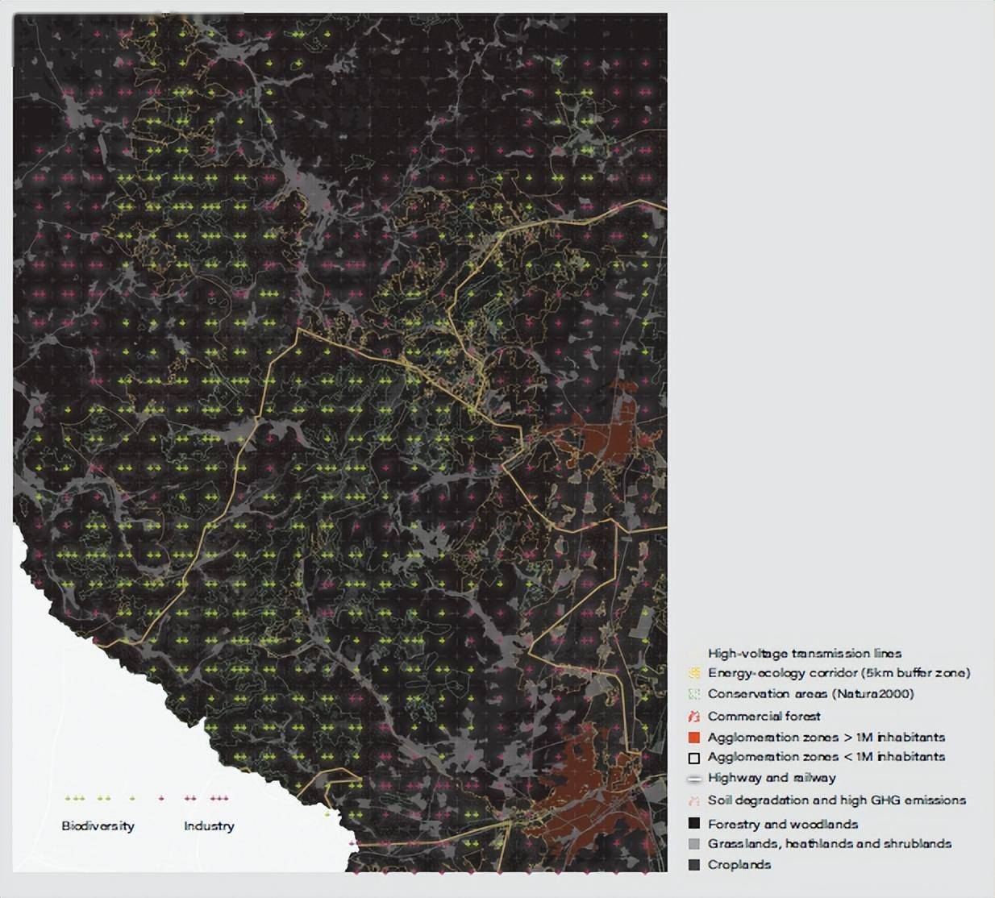Image resolution: width=995 pixels, height=898 pixels.
Task: Click the 'High-voltage transmission lines' legend label
Action: 805,654
